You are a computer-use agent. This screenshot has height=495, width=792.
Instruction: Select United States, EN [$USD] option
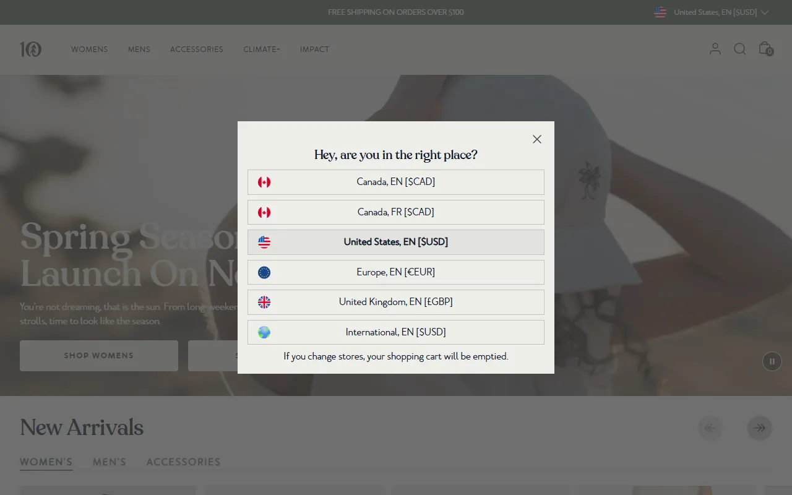[x=396, y=242]
